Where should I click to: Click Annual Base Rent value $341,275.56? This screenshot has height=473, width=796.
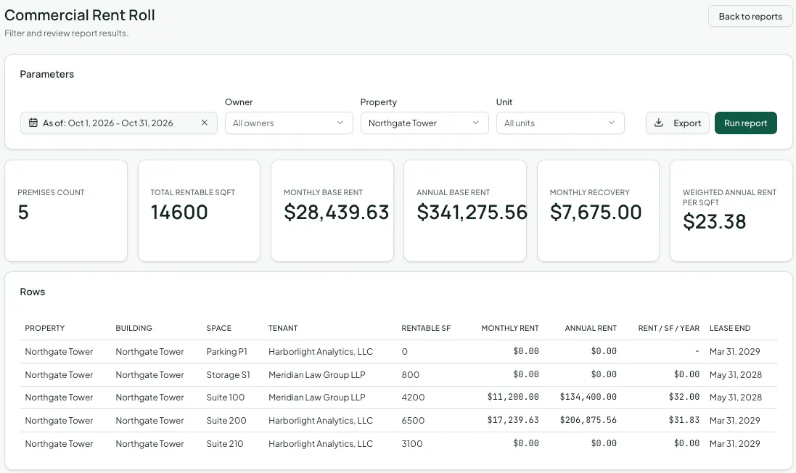pos(472,212)
